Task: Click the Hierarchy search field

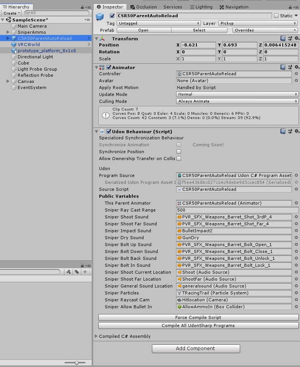Action: 57,13
